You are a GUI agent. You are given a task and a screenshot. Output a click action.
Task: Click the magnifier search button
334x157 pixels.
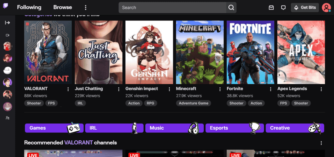(x=231, y=7)
